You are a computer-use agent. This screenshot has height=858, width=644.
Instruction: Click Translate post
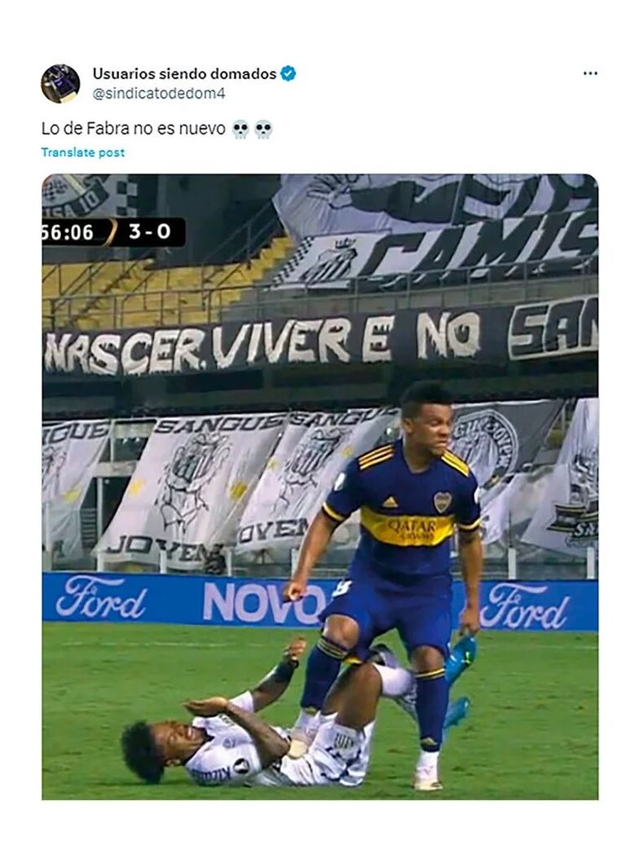[x=82, y=152]
